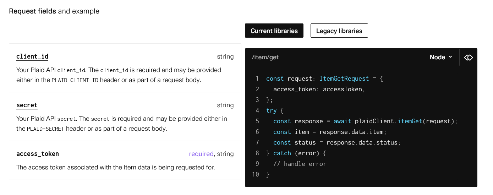The width and height of the screenshot is (493, 195).
Task: Switch to Legacy libraries tab
Action: pos(339,31)
